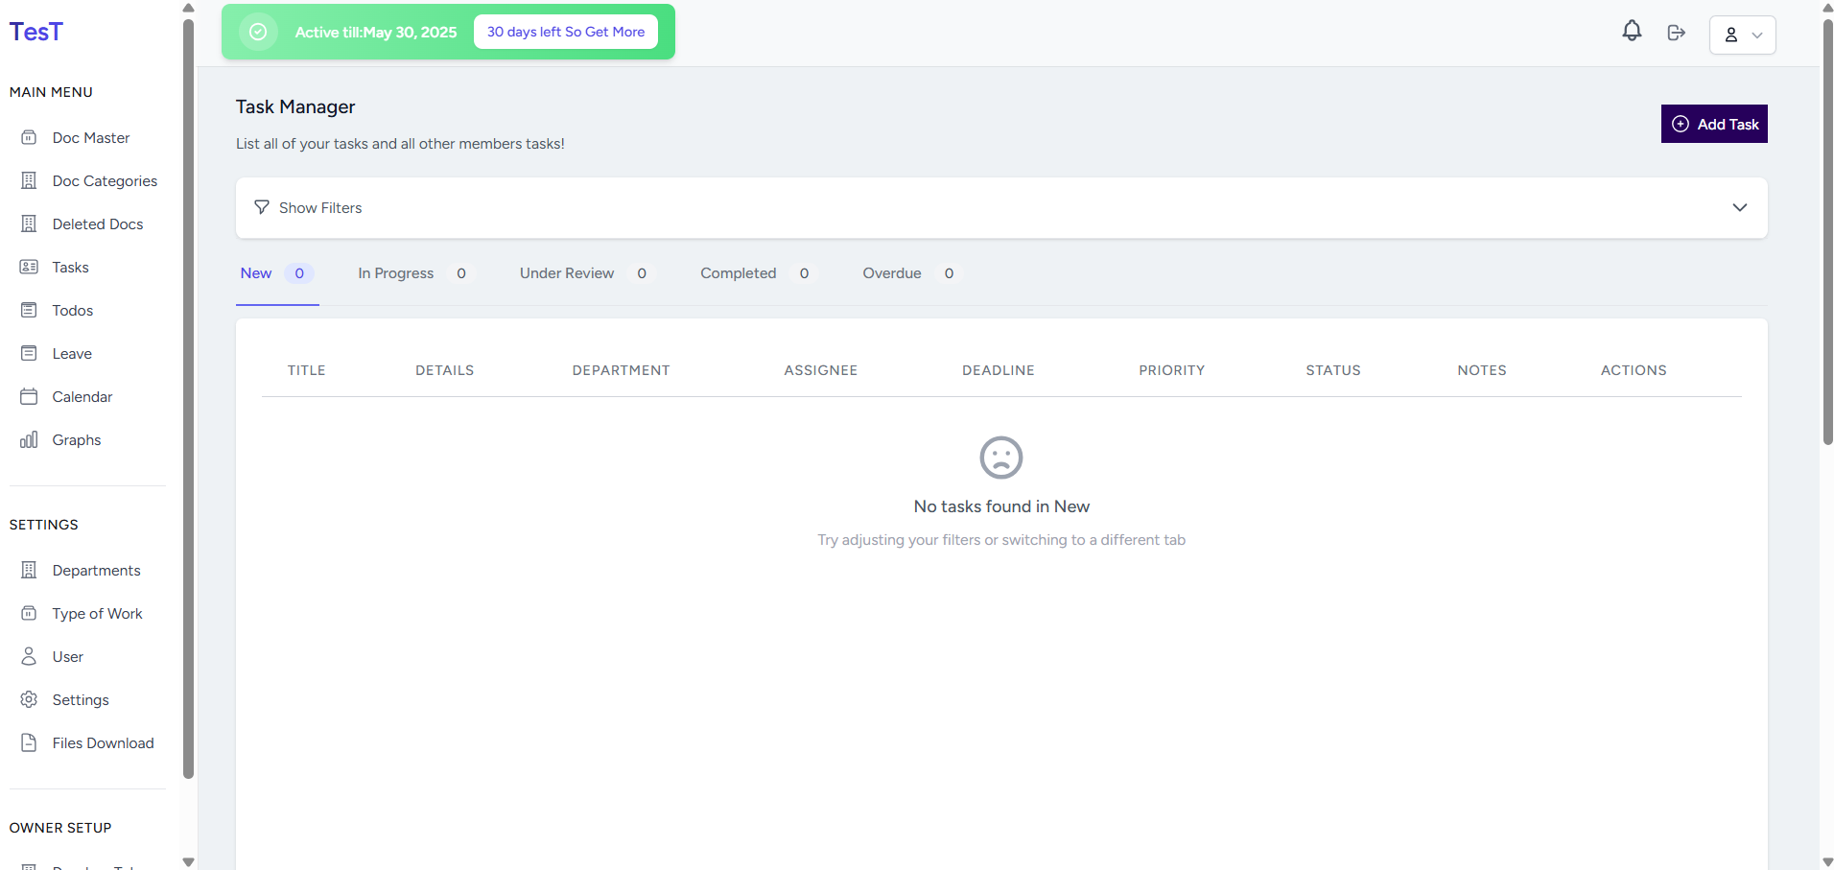Open the user profile dropdown
Screen dimensions: 1834x870
click(x=1743, y=35)
